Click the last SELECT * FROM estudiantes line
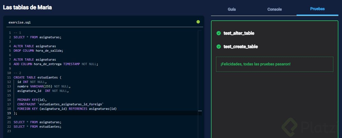342x138 pixels. (x=37, y=127)
